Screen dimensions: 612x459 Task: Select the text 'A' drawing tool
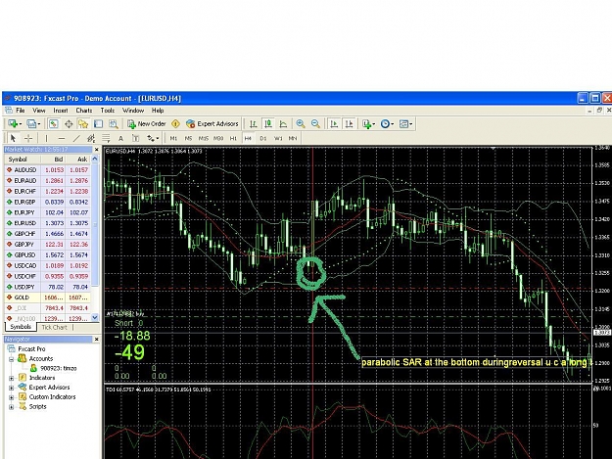[120, 138]
